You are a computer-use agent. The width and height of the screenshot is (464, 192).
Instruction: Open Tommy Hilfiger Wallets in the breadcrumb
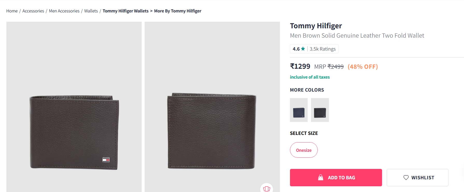click(126, 11)
